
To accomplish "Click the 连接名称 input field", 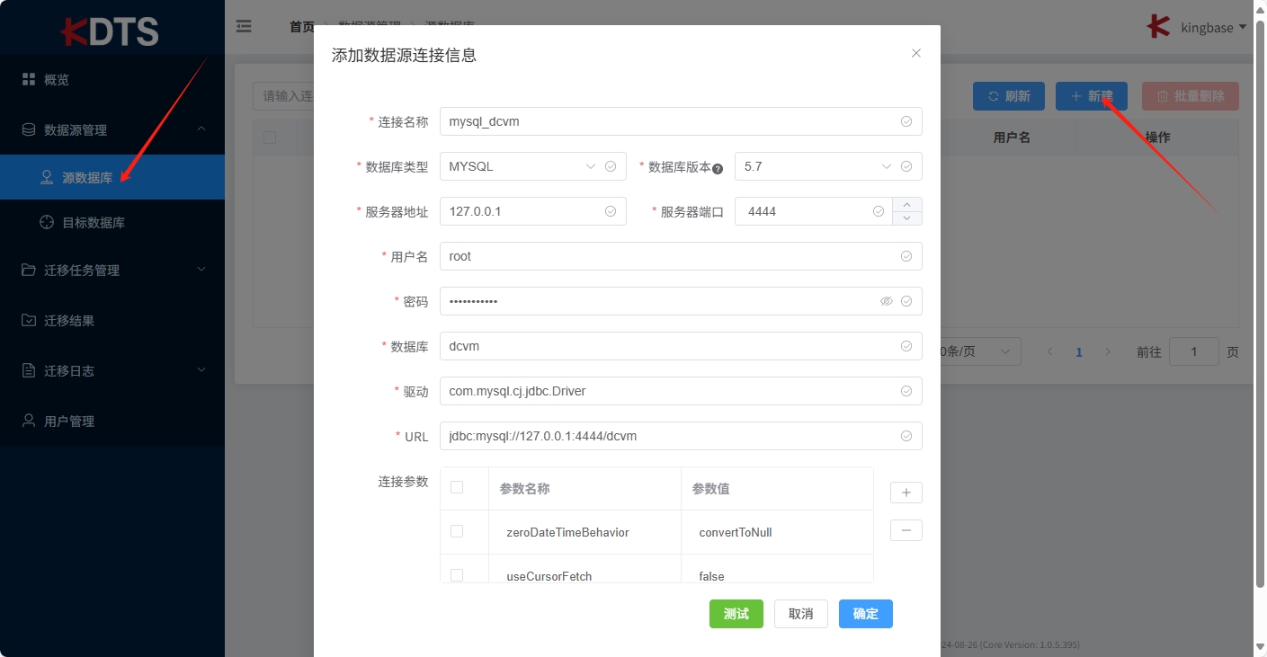I will (x=681, y=121).
